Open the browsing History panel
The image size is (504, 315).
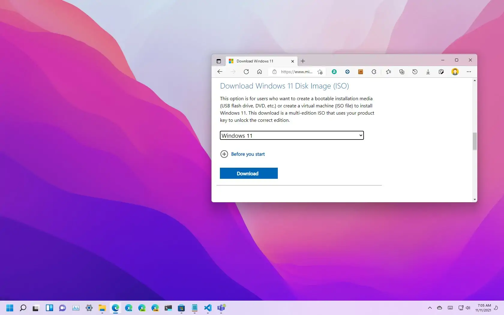point(415,72)
